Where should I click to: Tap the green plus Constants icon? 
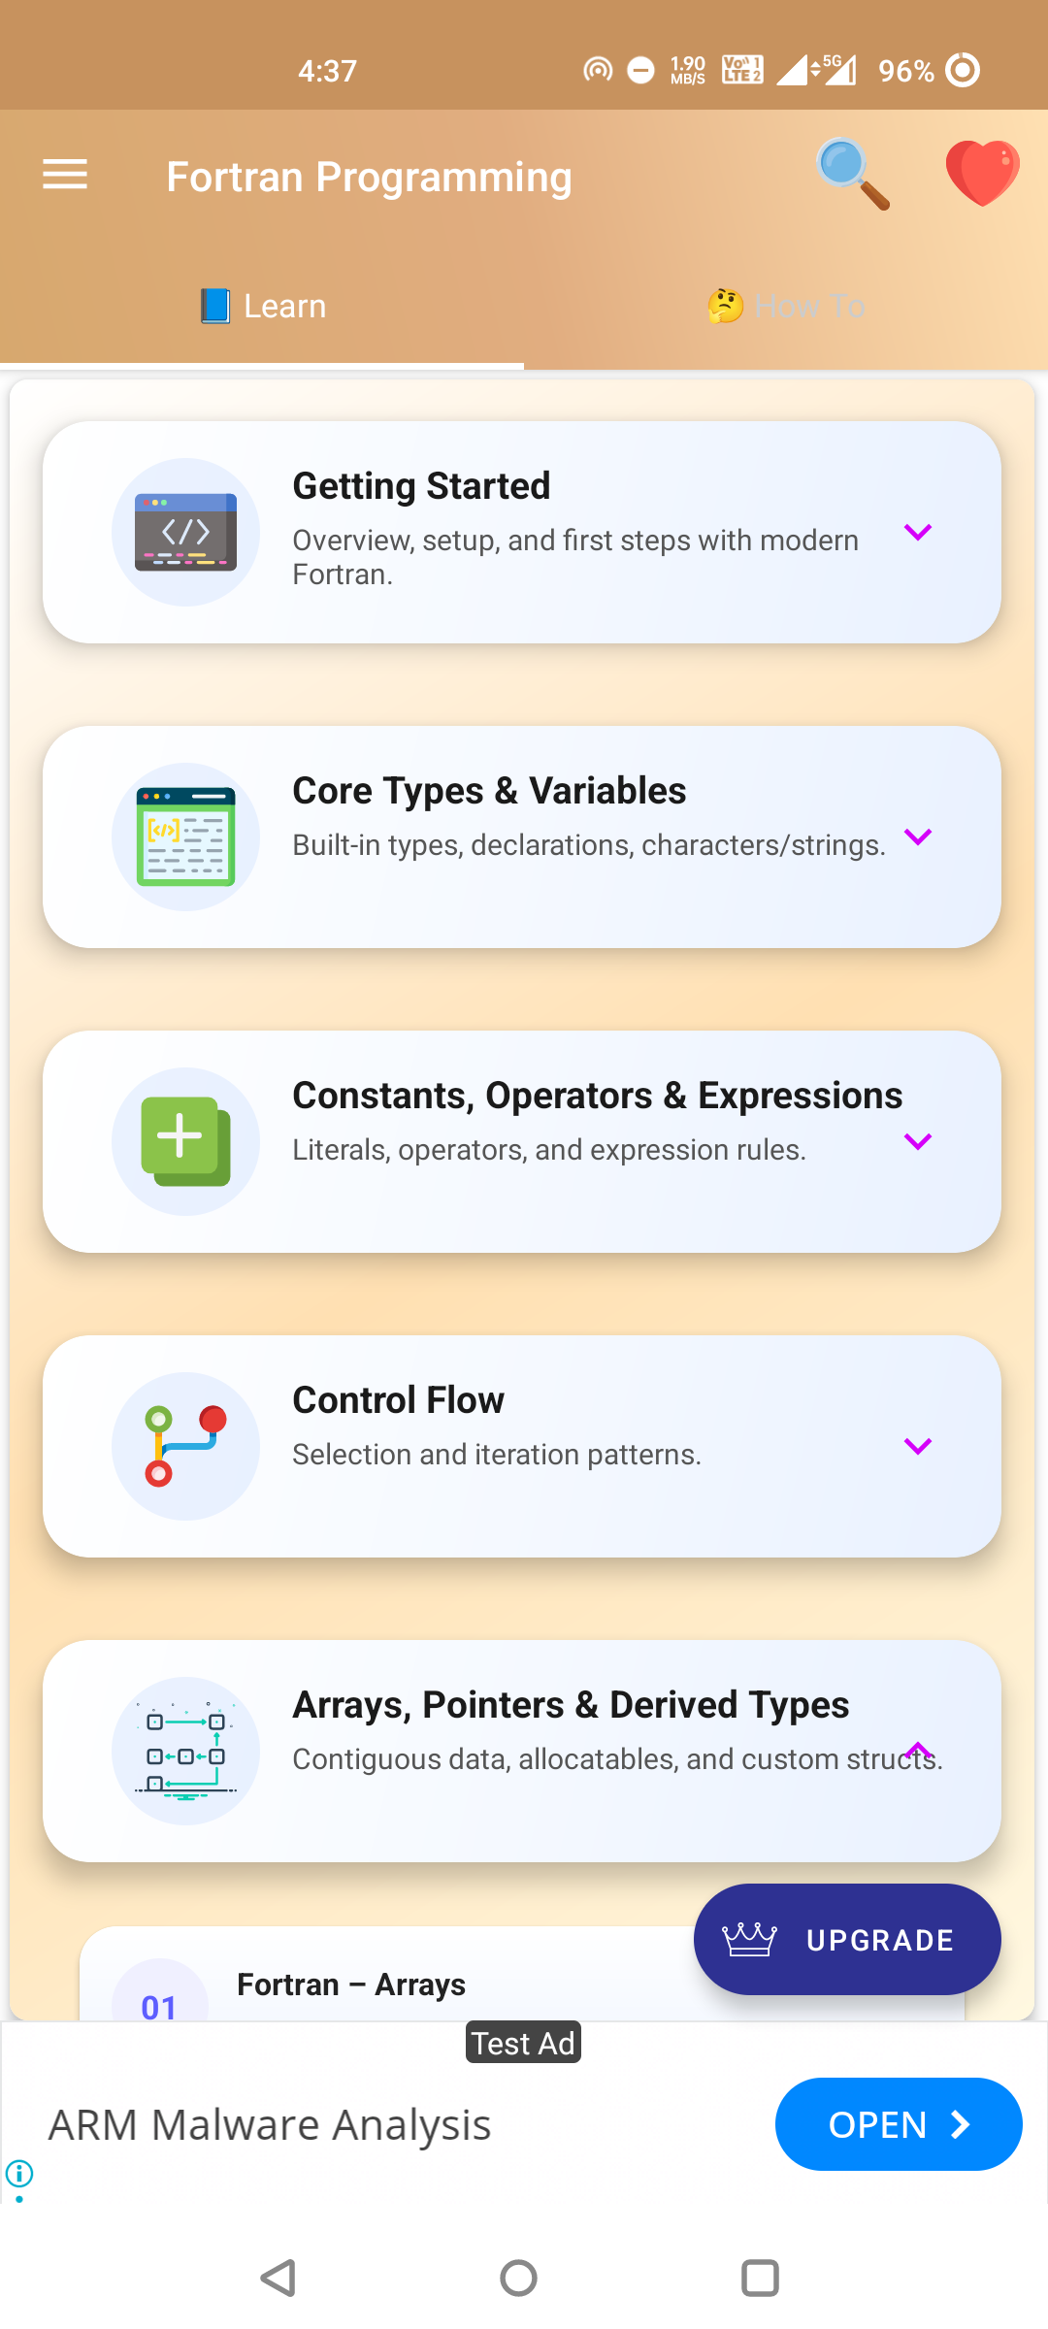click(x=185, y=1141)
